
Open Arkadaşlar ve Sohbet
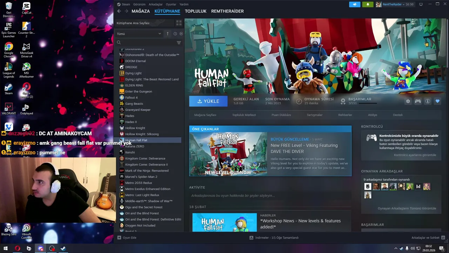pos(428,238)
